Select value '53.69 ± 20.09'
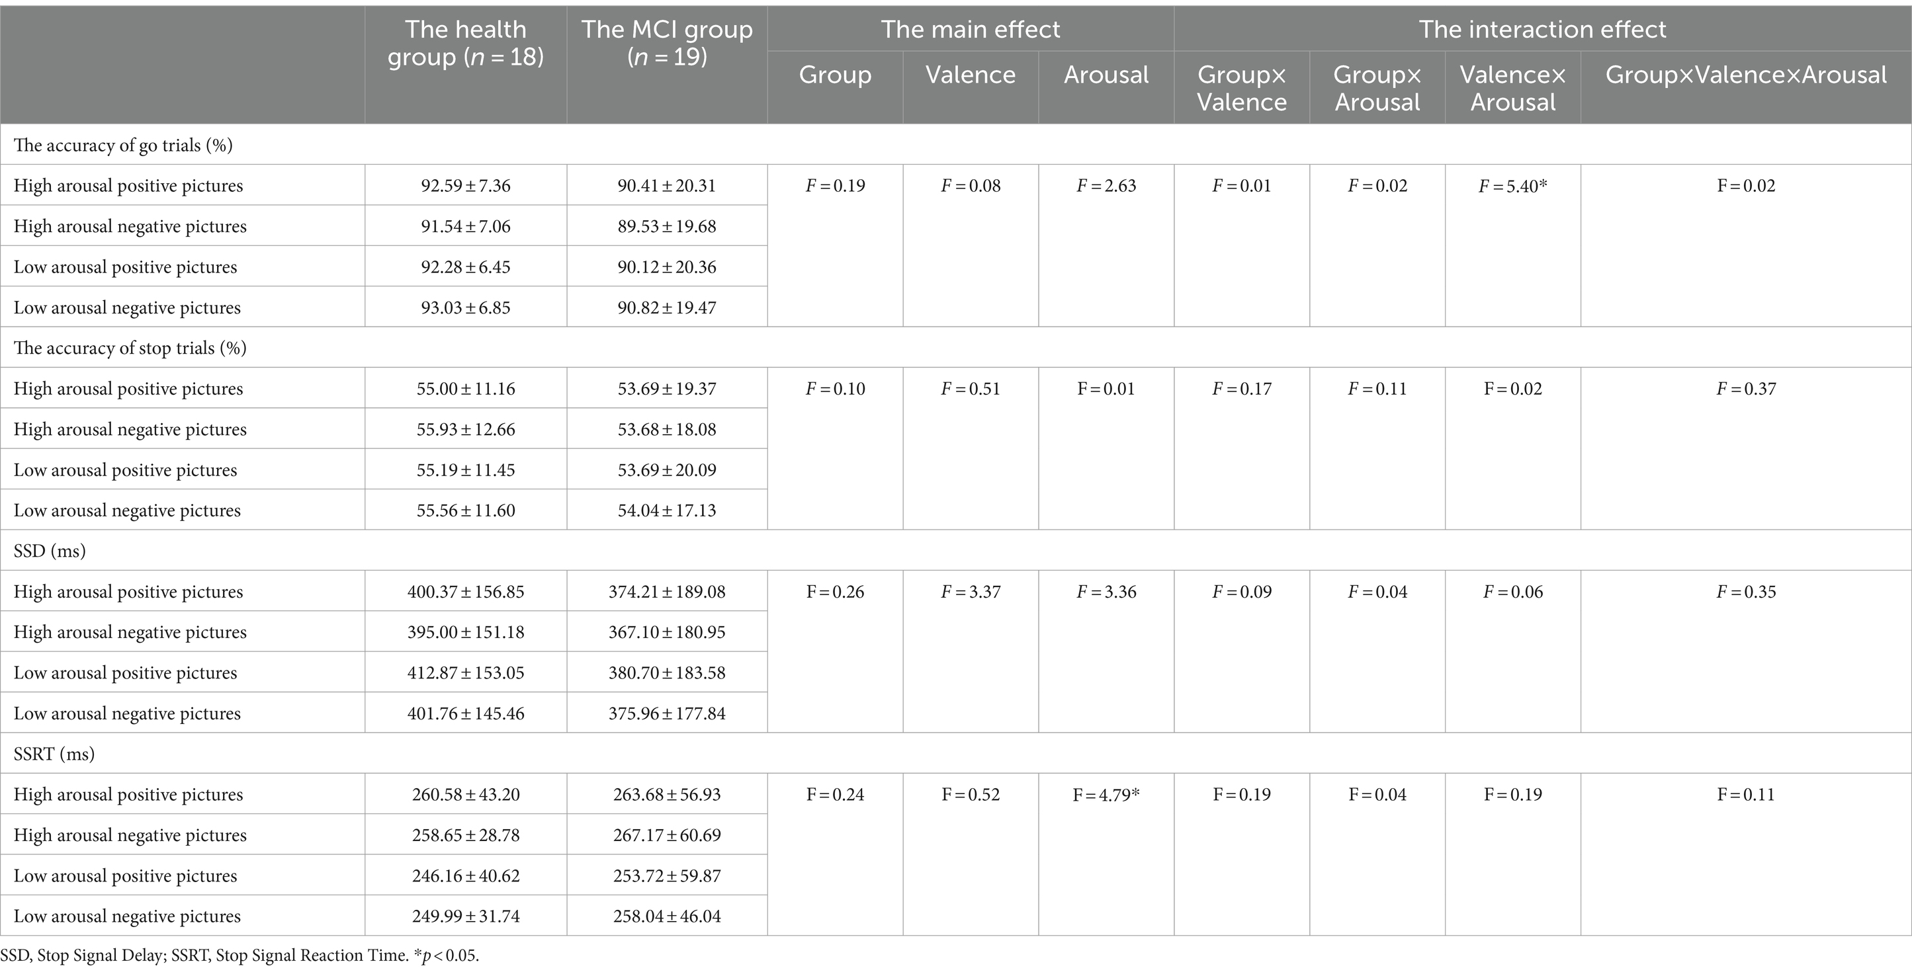This screenshot has height=974, width=1912. (x=666, y=470)
